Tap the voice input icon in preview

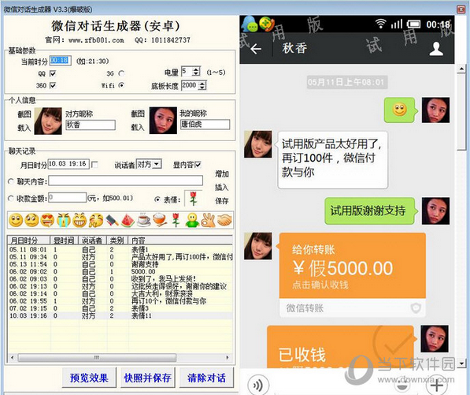pyautogui.click(x=257, y=385)
